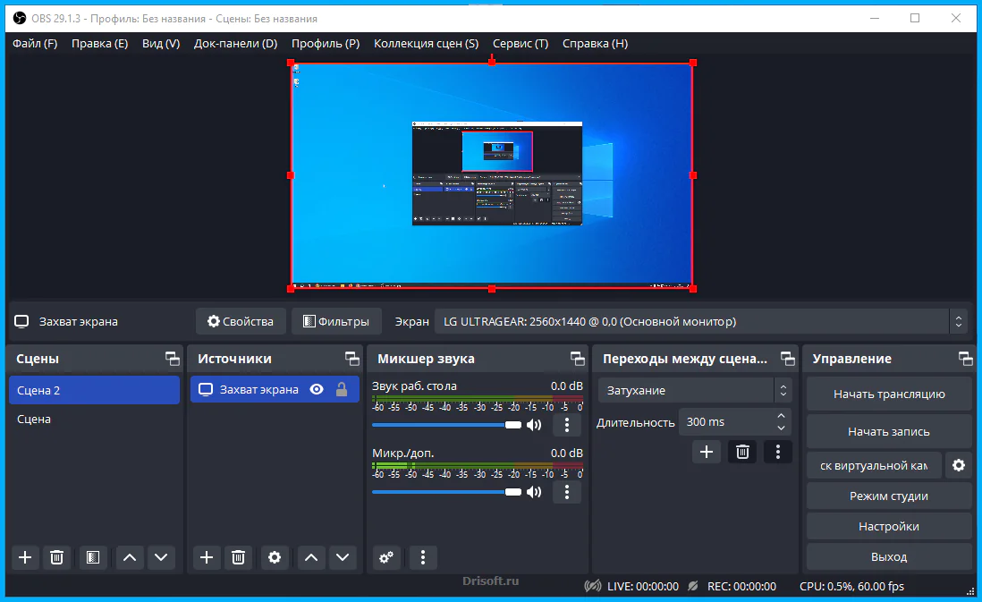Toggle visibility of Захват экрана source
The image size is (982, 602).
[317, 389]
